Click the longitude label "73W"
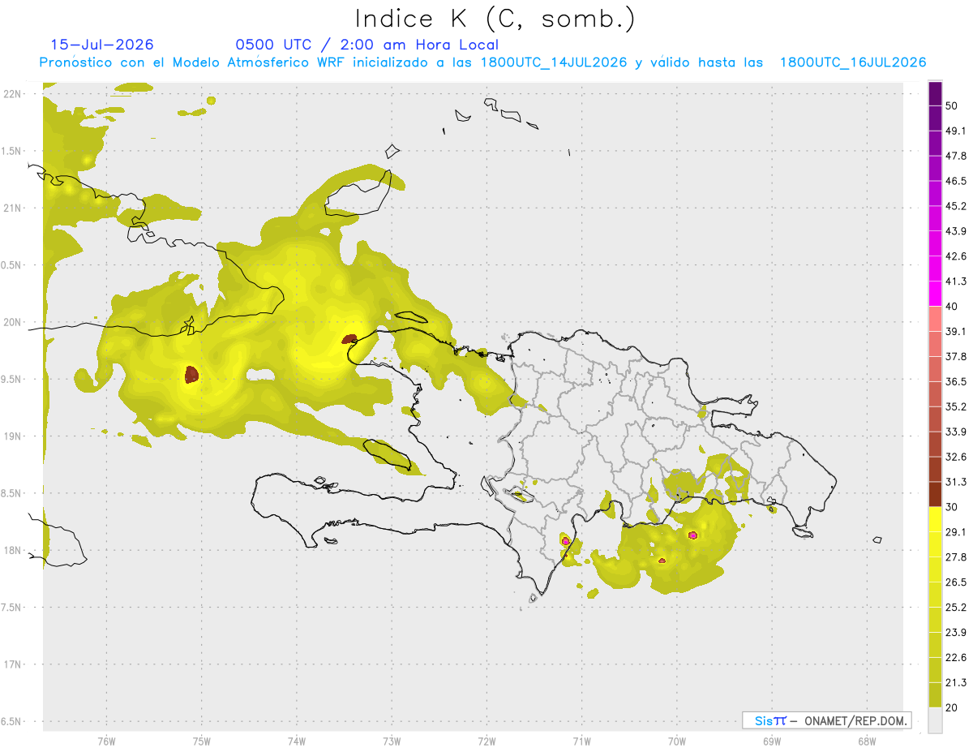This screenshot has height=752, width=973. [x=392, y=741]
